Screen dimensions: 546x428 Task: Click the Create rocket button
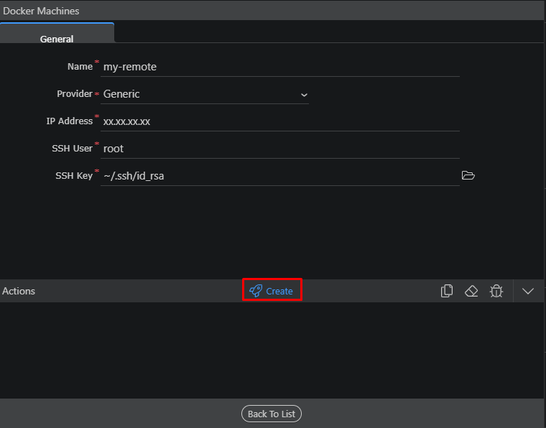(x=272, y=291)
